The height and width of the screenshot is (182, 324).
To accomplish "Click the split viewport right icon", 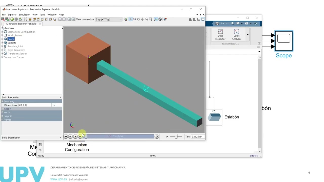I will [69, 19].
